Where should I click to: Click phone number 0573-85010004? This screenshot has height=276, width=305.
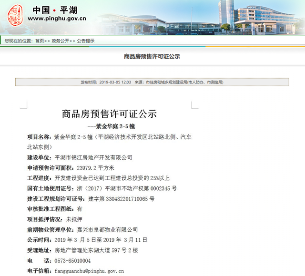72,261
